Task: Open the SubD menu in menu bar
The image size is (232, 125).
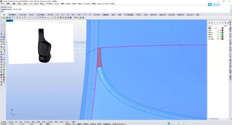Action: [x=31, y=4]
